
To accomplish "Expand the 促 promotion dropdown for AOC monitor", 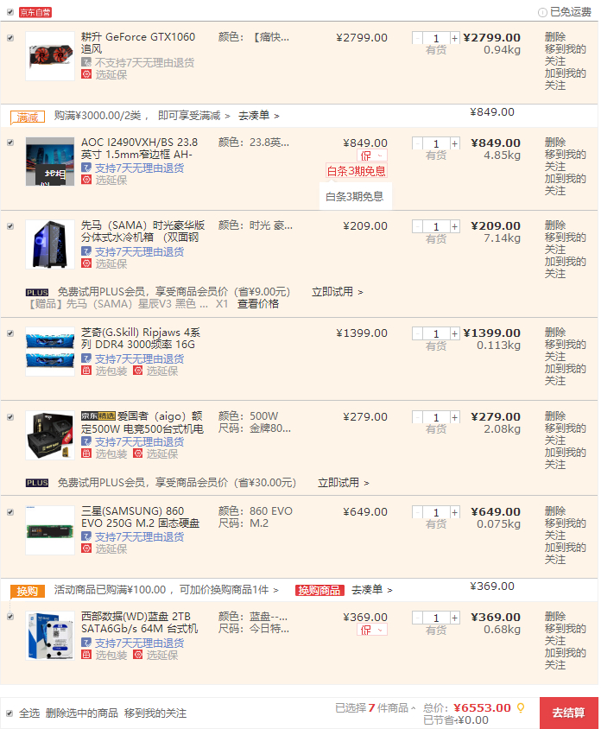I will pyautogui.click(x=372, y=155).
